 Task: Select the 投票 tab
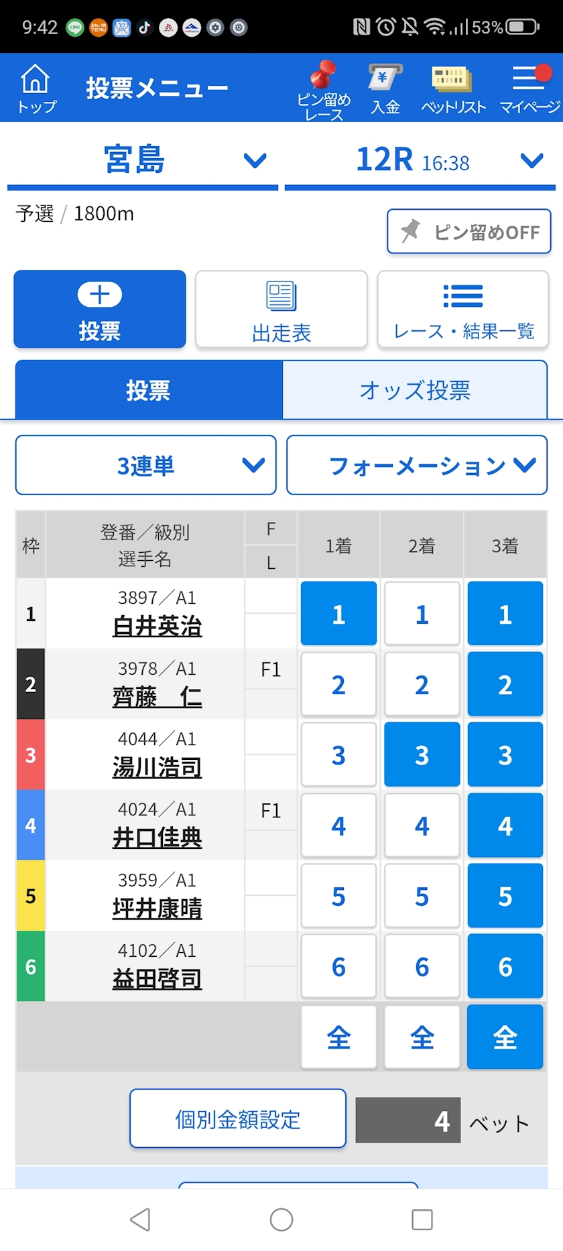[x=149, y=390]
